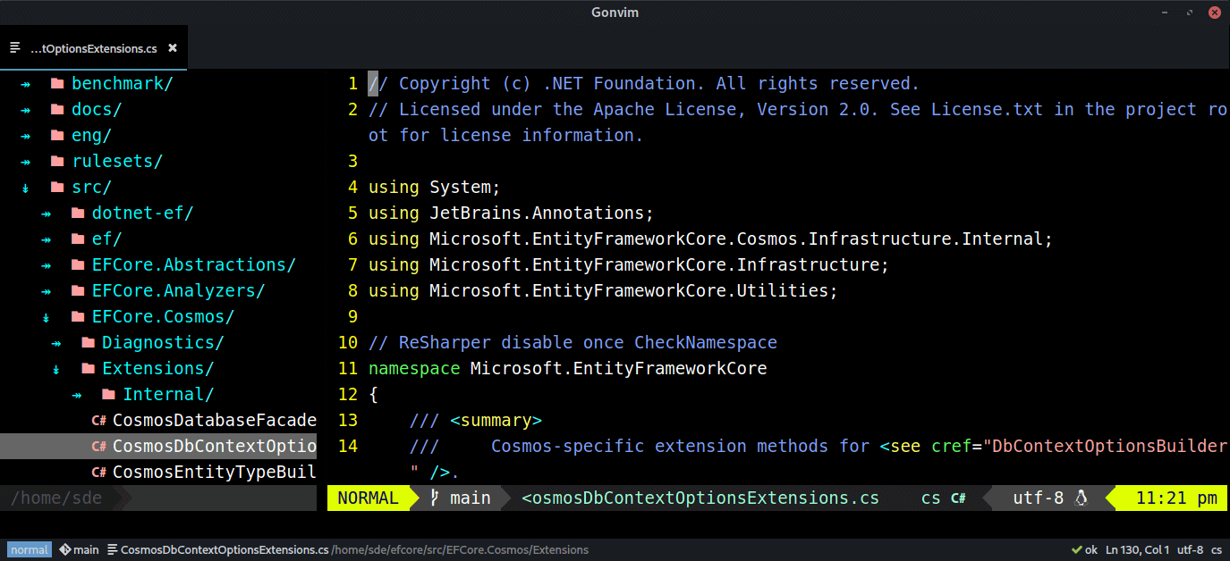The width and height of the screenshot is (1230, 561).
Task: Expand the EFCore.Abstractions/ arrow
Action: point(46,265)
